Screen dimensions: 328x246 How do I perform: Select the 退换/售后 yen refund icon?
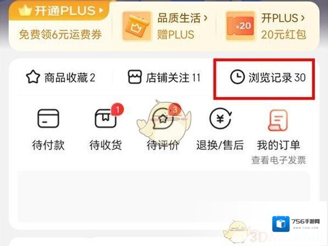(x=220, y=119)
